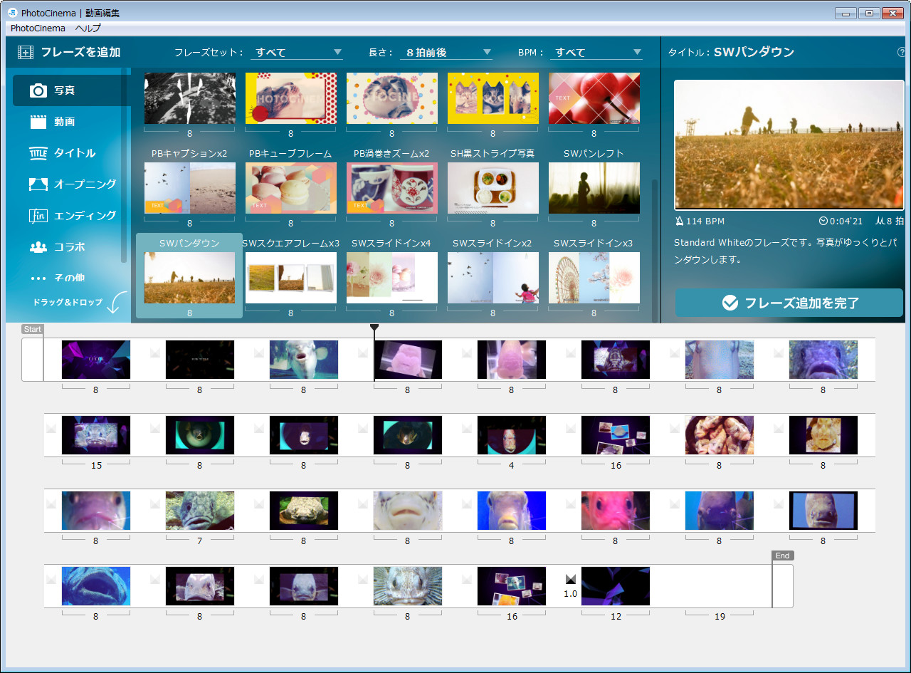
Task: Click the empty 19-beat slot before End
Action: [x=720, y=586]
